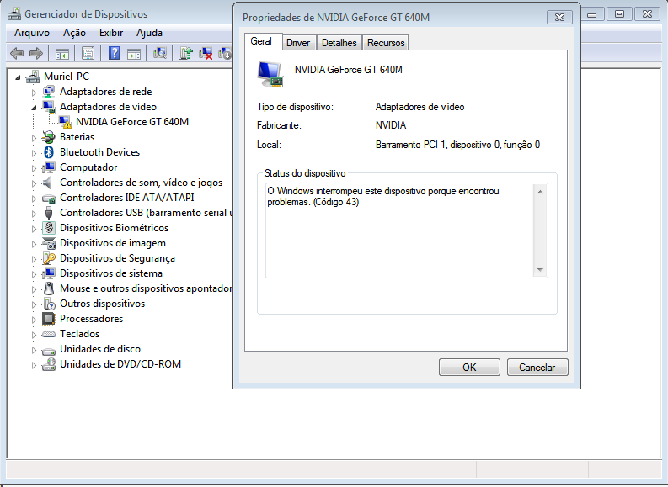Screen dimensions: 668x487
Task: Open the Ajuda menu
Action: 149,33
